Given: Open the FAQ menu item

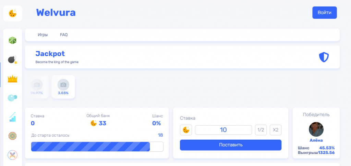Looking at the screenshot, I should click(x=64, y=35).
